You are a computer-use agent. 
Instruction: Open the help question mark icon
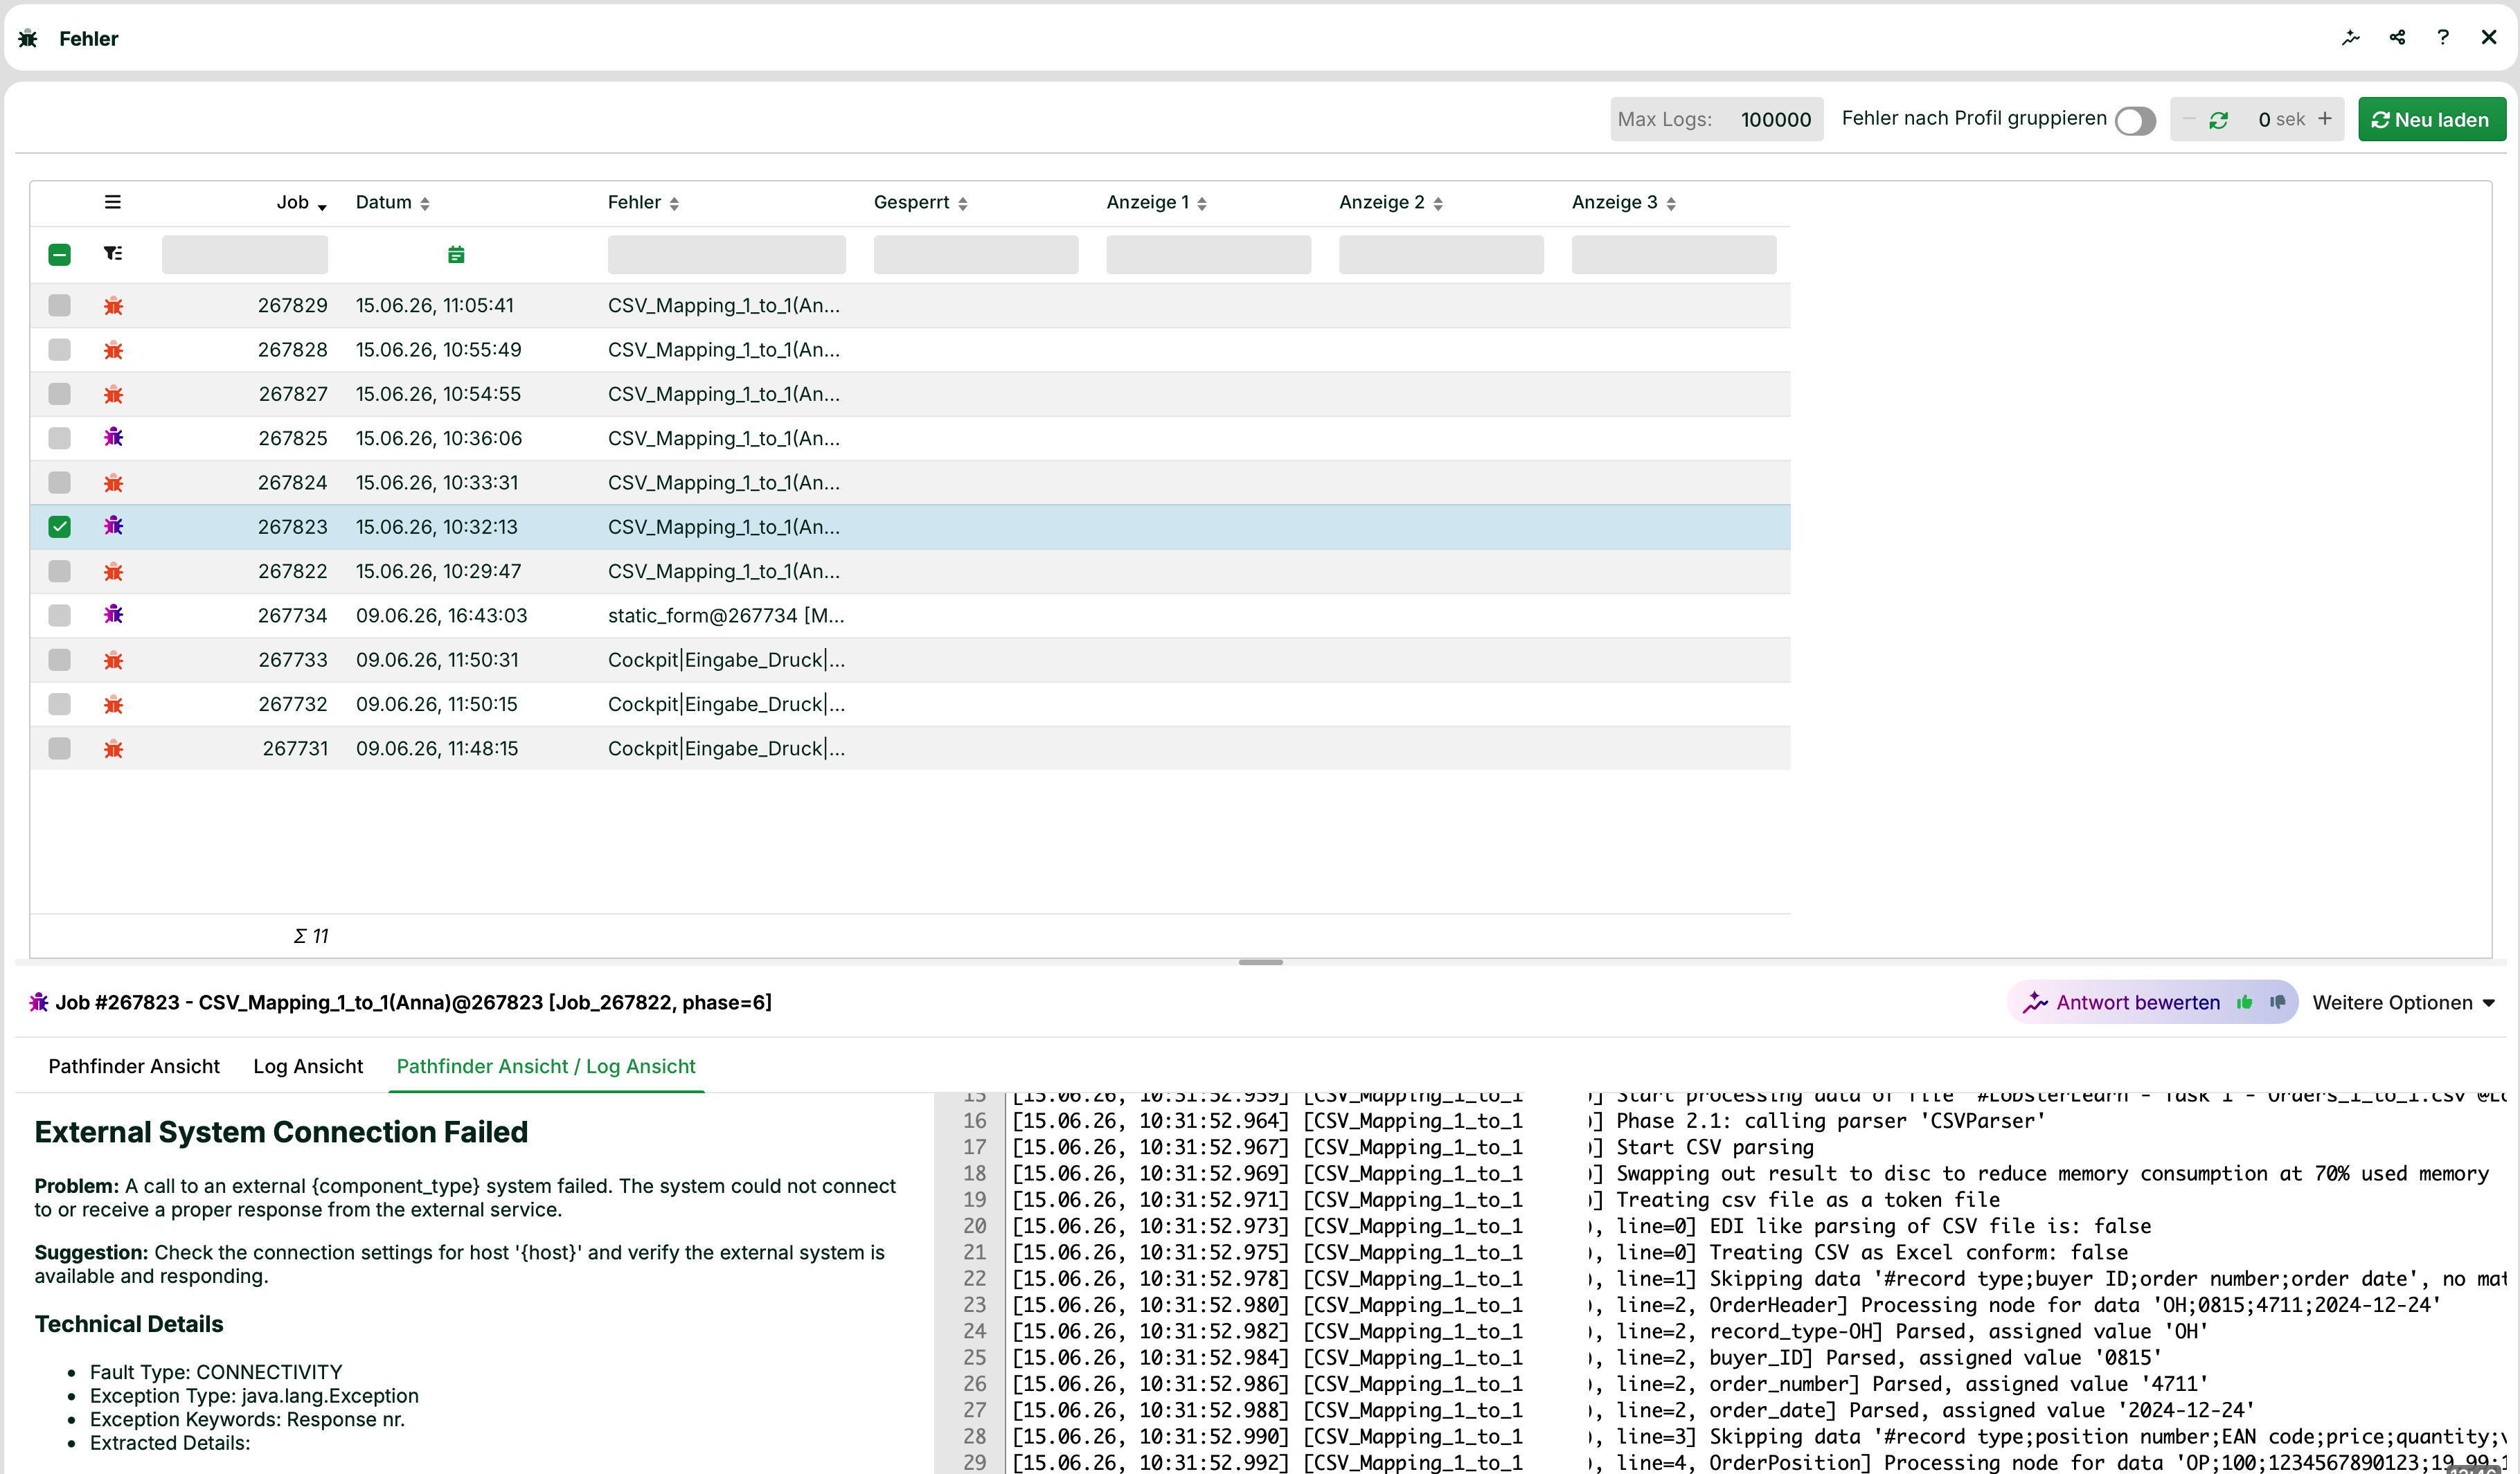point(2443,38)
